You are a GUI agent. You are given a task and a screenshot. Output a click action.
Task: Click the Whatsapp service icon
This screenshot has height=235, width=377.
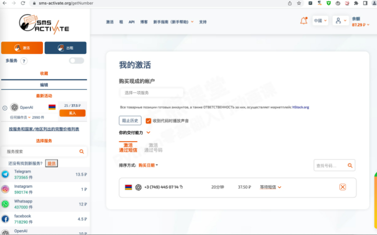(x=5, y=204)
